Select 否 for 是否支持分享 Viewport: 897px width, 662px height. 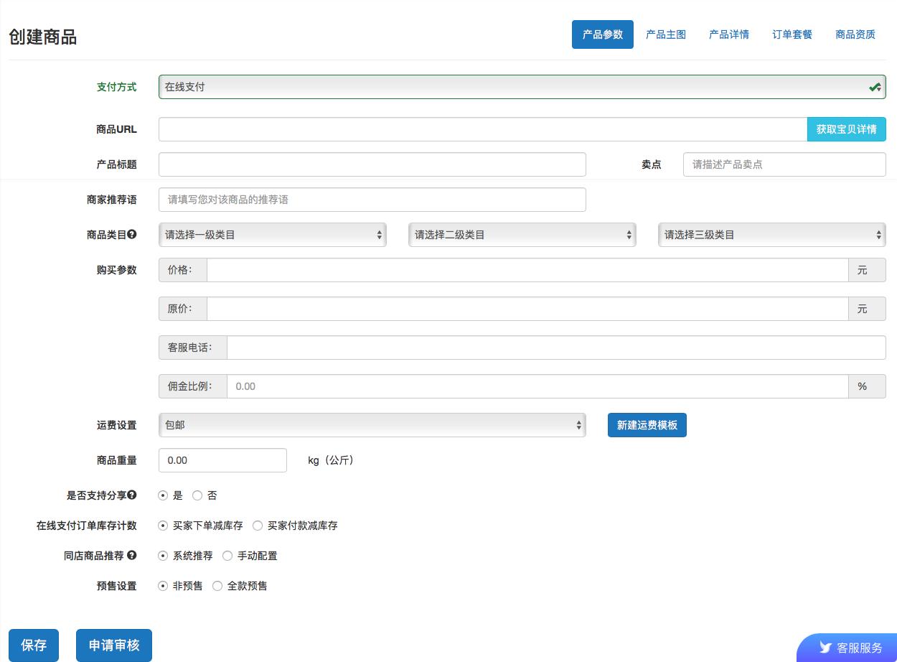(197, 495)
